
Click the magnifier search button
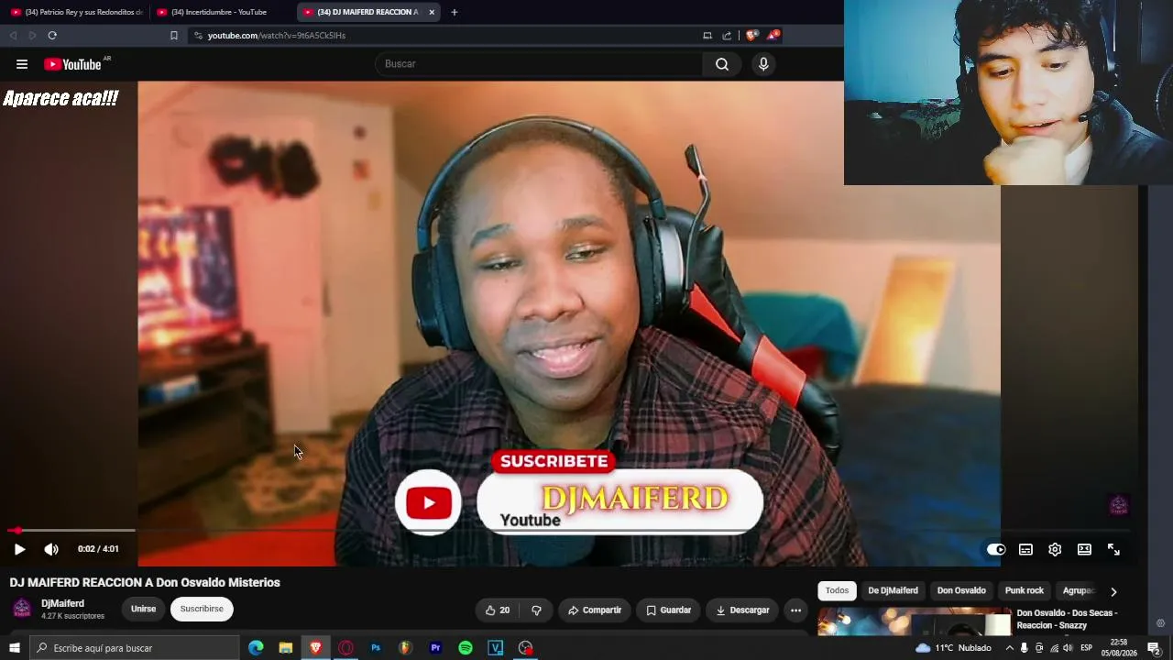722,64
